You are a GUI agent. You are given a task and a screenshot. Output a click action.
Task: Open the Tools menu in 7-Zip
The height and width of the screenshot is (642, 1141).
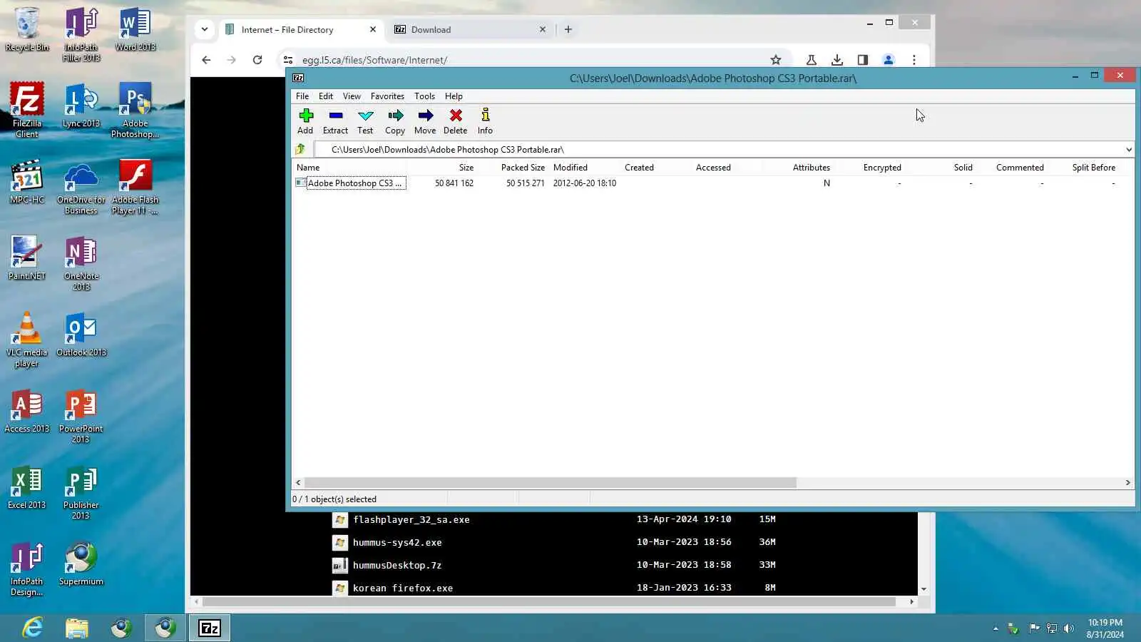tap(424, 96)
